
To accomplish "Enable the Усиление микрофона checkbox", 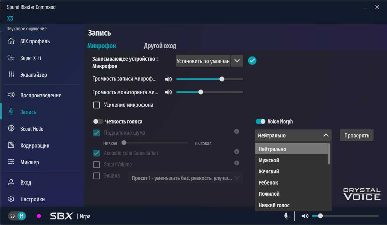I will click(x=97, y=105).
